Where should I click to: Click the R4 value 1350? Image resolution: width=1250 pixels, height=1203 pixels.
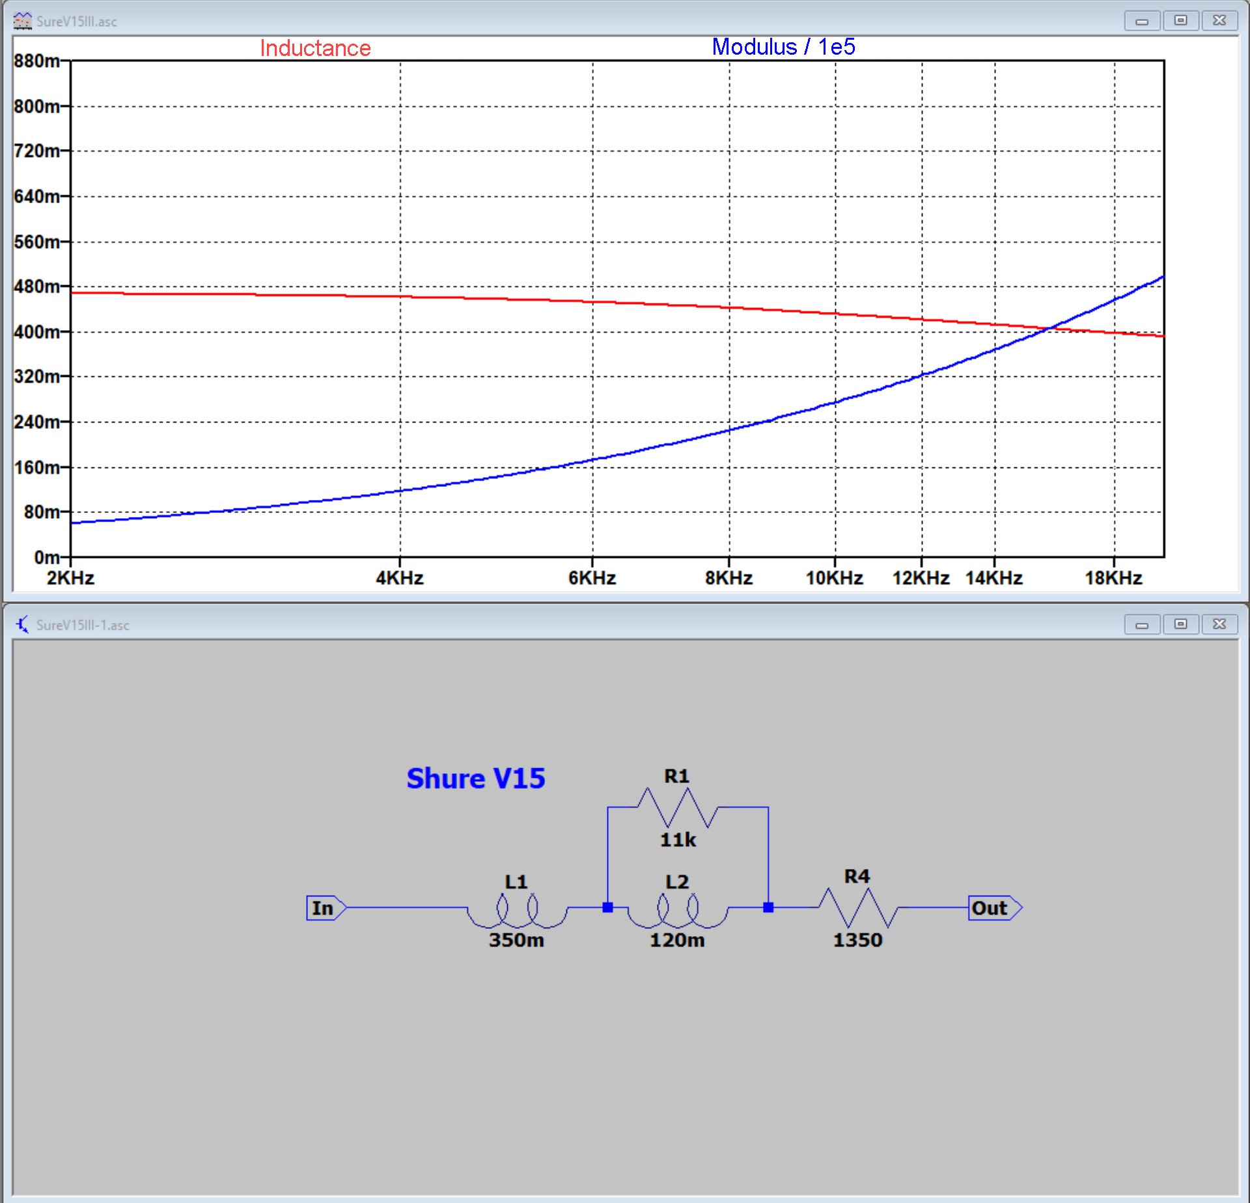pos(858,940)
